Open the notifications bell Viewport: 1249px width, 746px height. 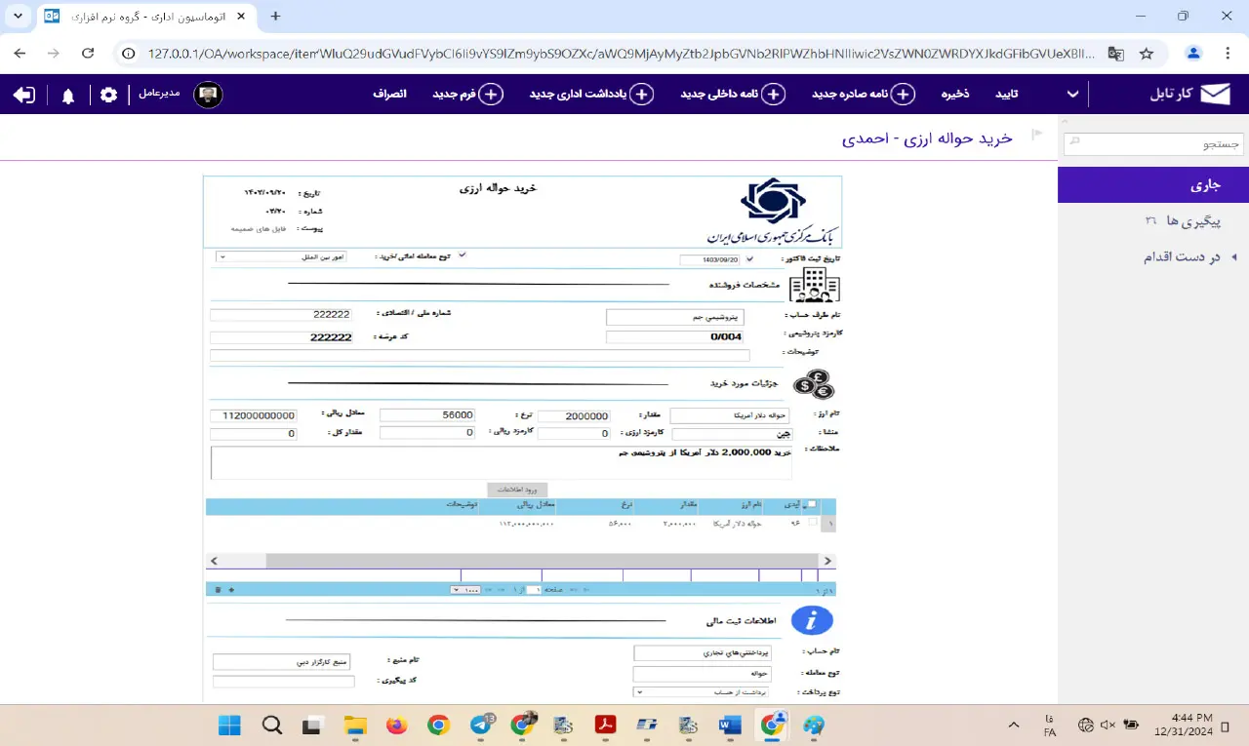click(x=68, y=96)
